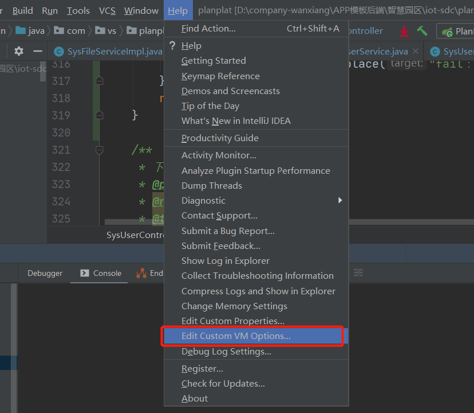
Task: Close the open Help menu
Action: (177, 10)
